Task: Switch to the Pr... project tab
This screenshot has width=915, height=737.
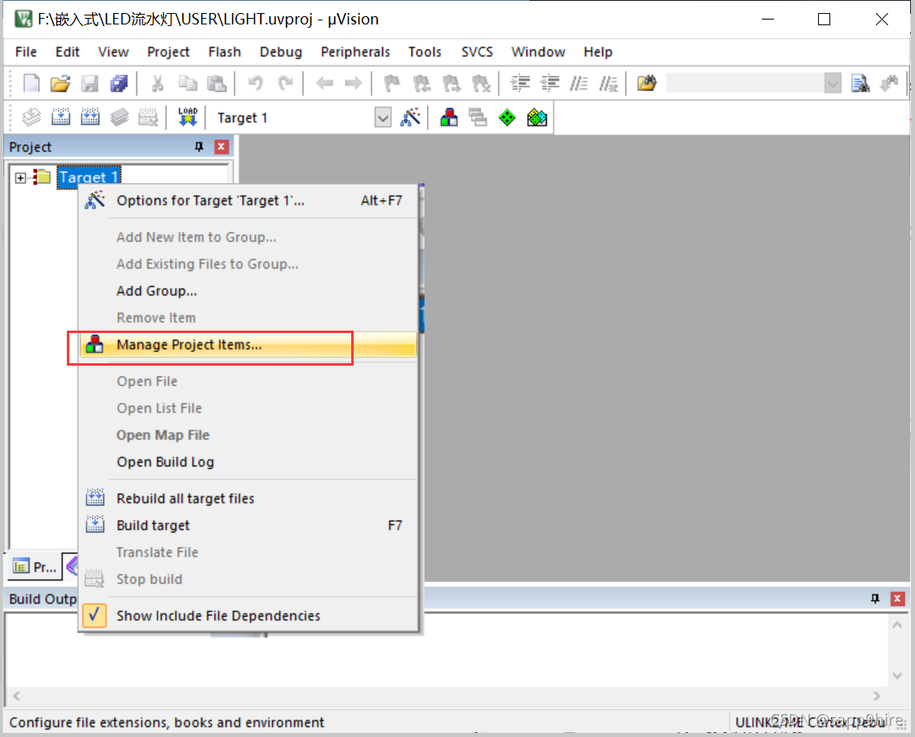Action: click(35, 567)
